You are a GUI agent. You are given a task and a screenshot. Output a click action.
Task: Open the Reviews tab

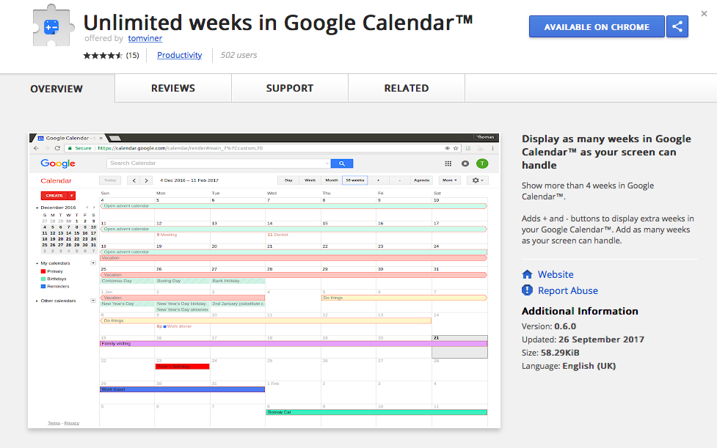(173, 88)
